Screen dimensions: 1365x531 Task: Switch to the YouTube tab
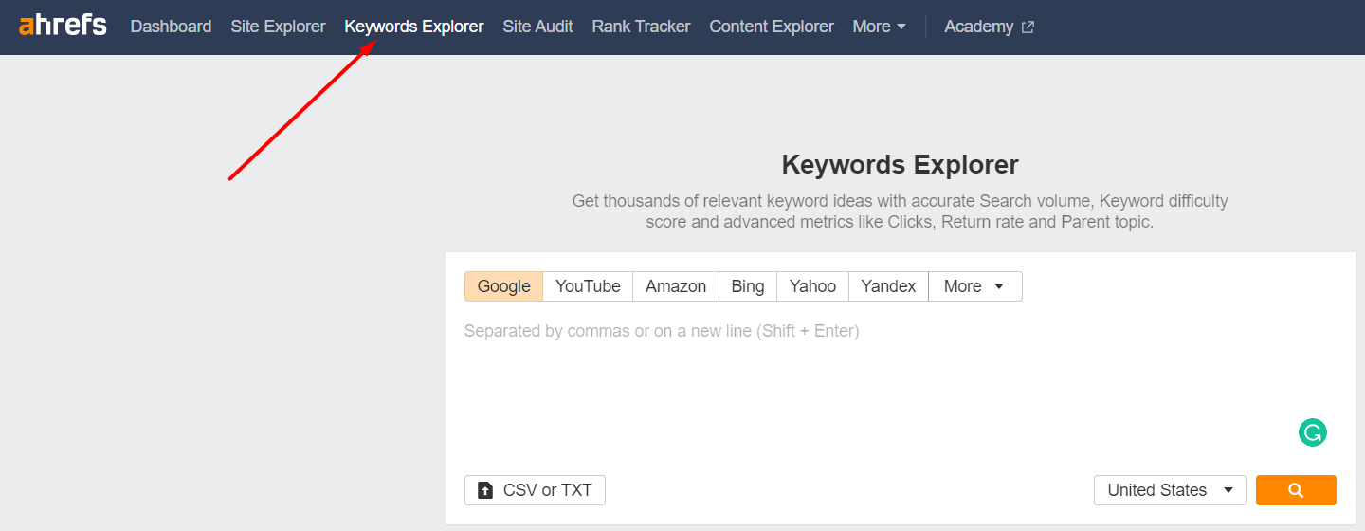click(x=588, y=286)
